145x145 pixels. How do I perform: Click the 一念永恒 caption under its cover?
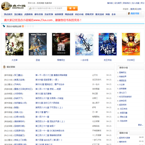pos(84,60)
